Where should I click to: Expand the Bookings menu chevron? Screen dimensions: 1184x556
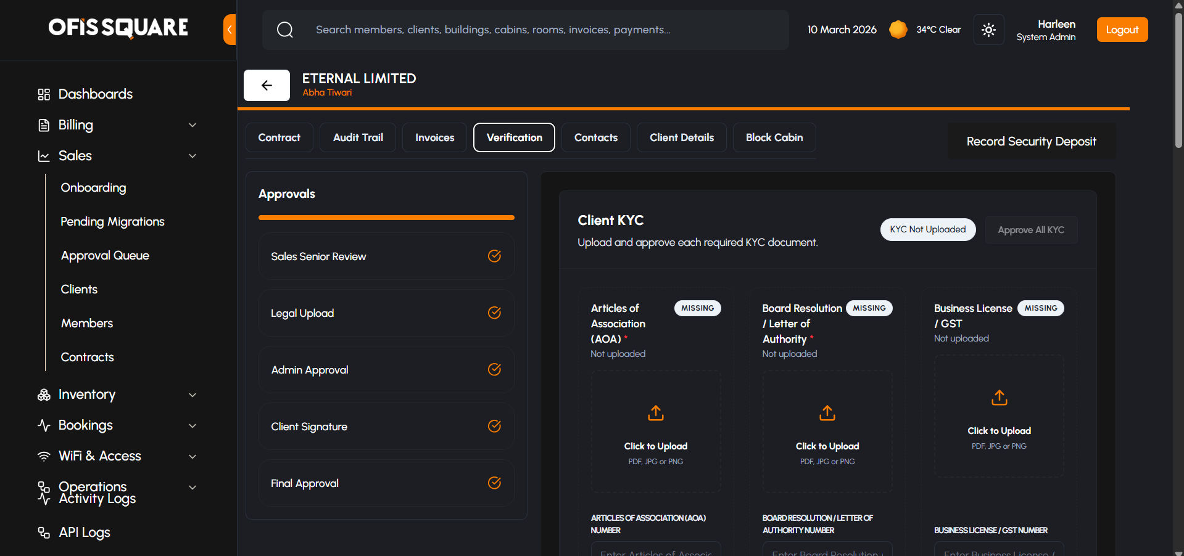coord(193,426)
